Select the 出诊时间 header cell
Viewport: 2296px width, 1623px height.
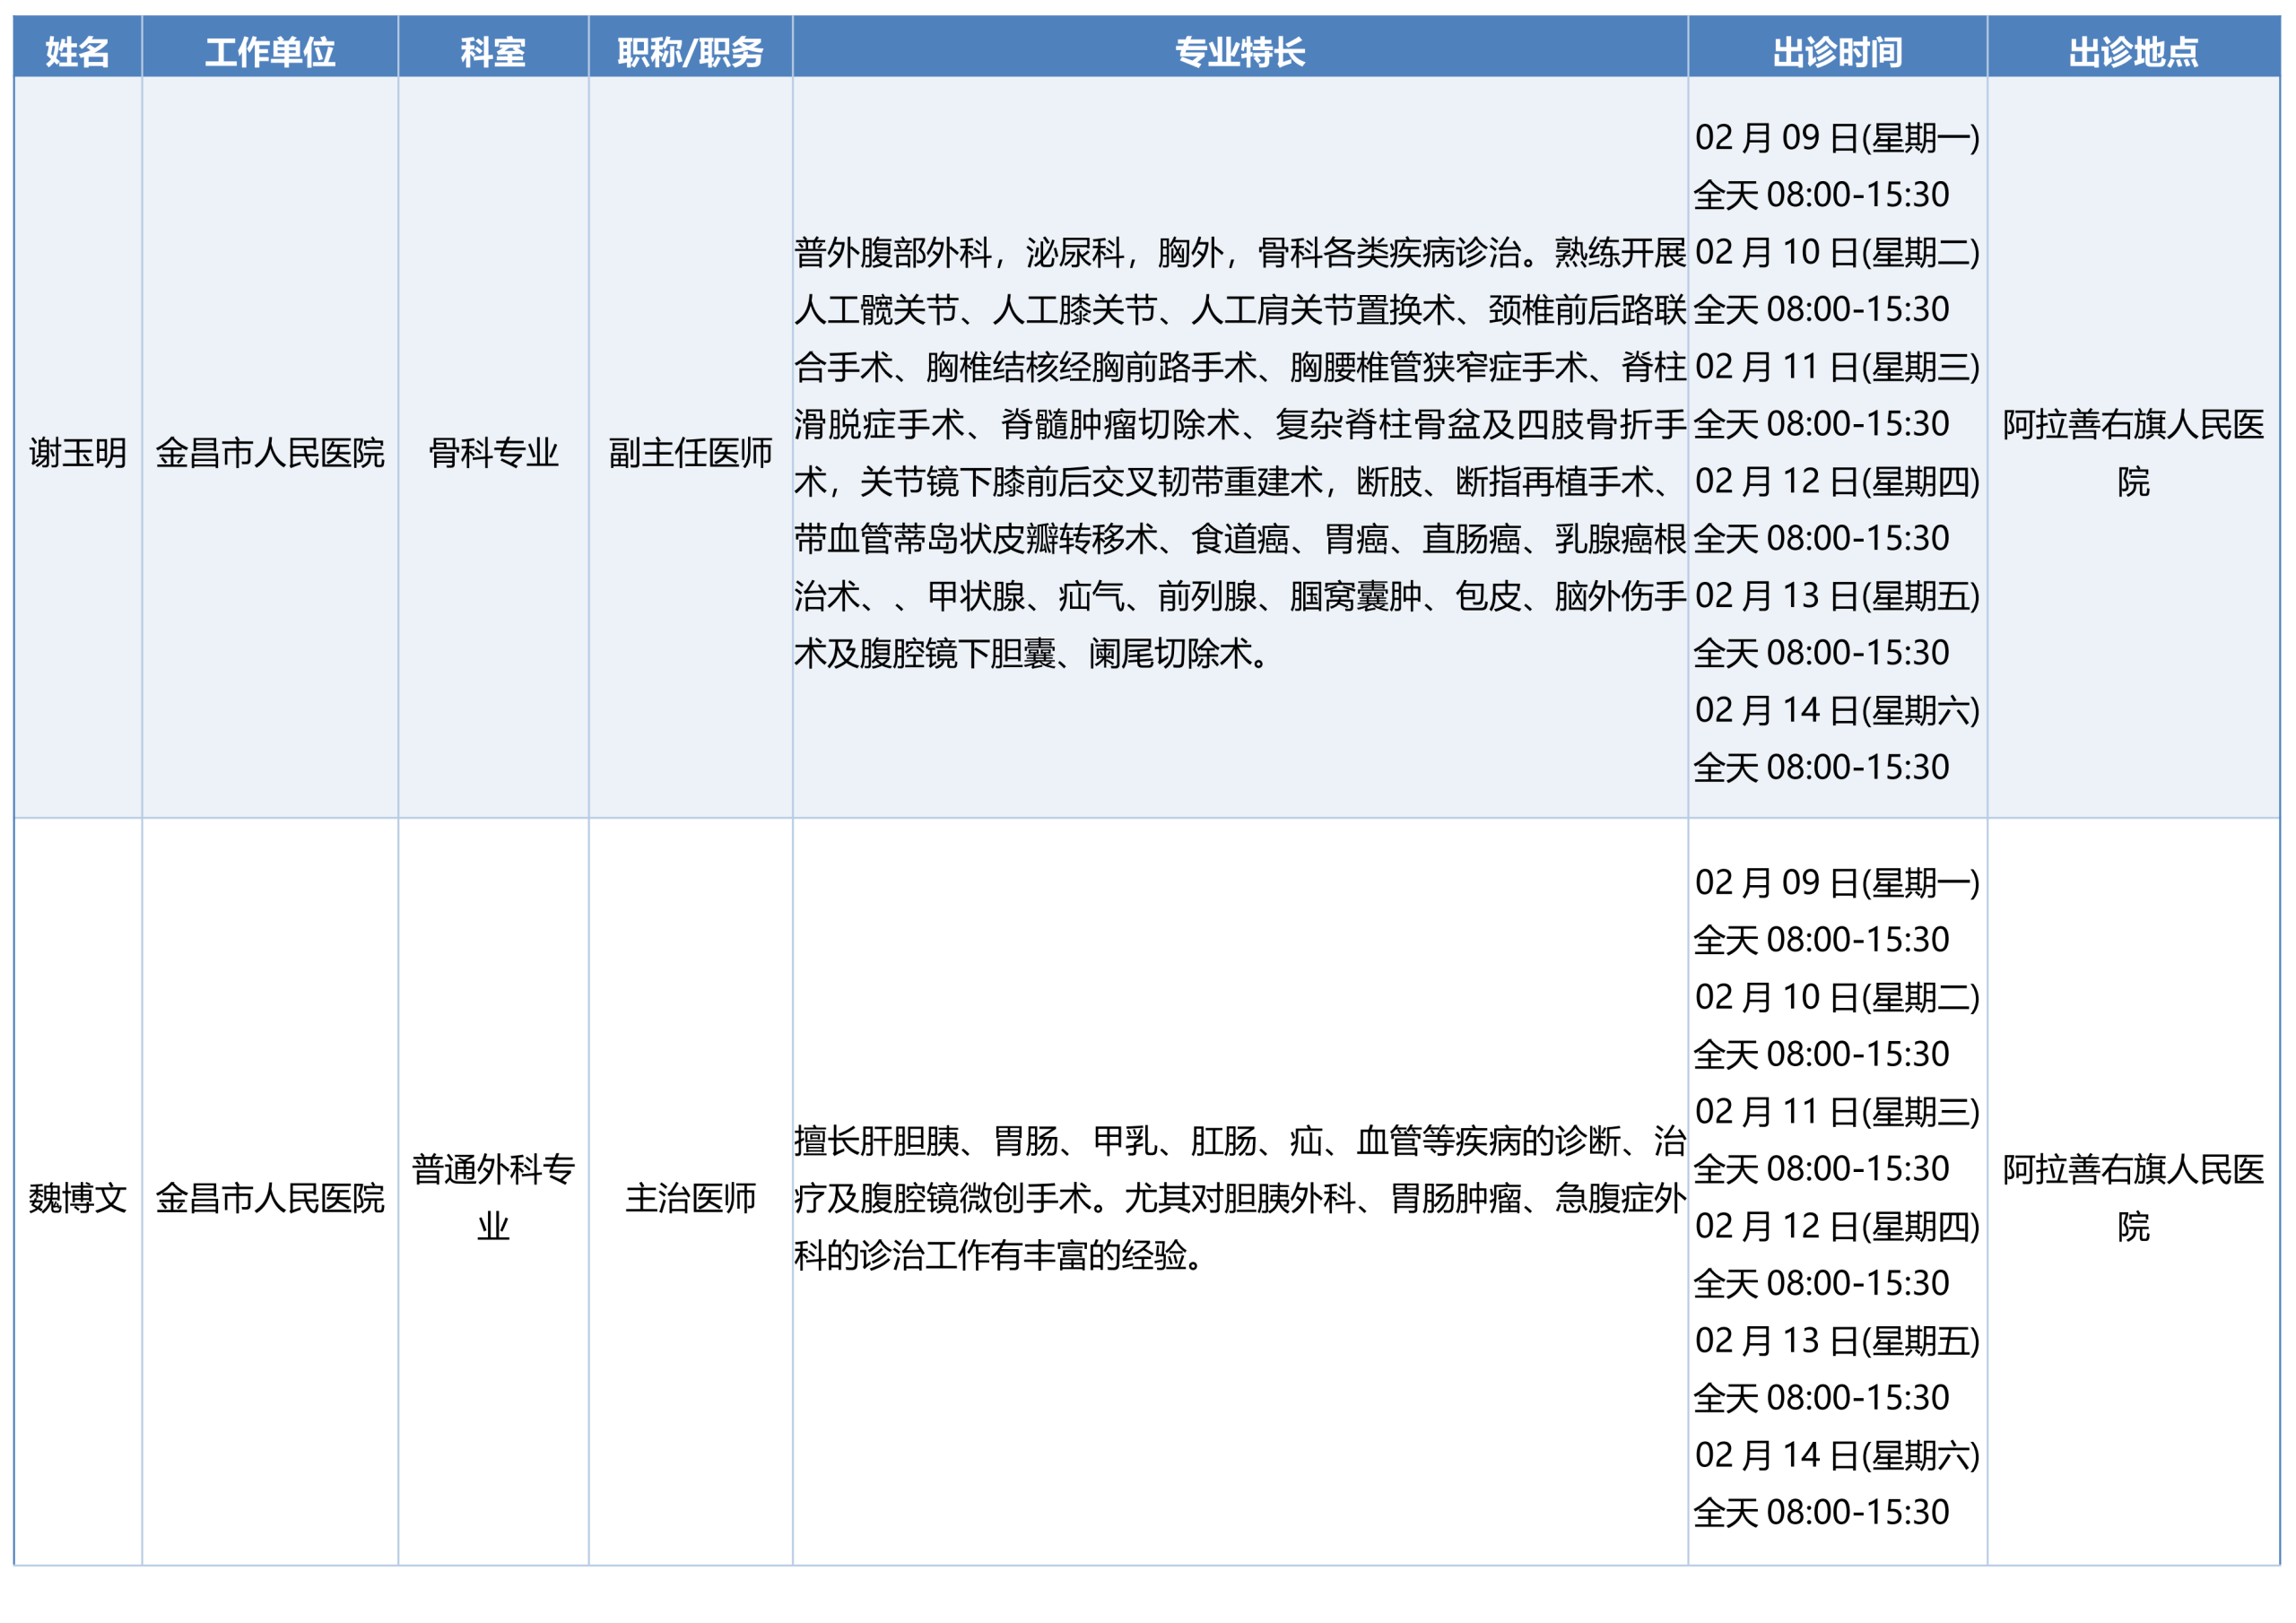coord(1837,51)
